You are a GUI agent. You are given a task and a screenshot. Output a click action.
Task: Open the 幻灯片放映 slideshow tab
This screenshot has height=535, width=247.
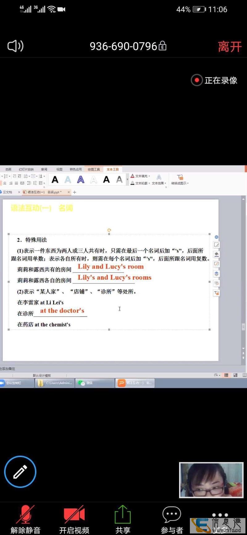[x=26, y=169]
